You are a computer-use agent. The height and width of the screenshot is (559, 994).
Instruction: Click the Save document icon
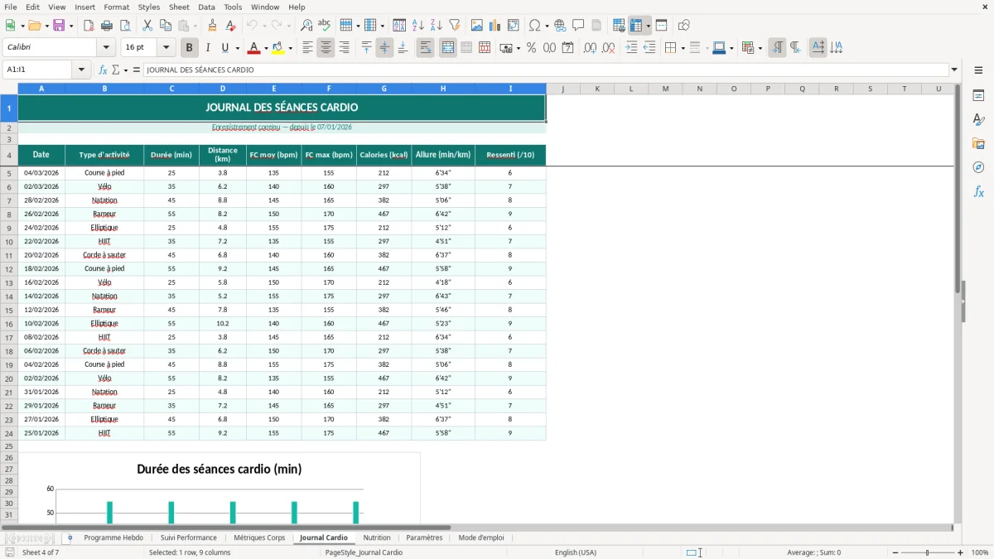(59, 26)
